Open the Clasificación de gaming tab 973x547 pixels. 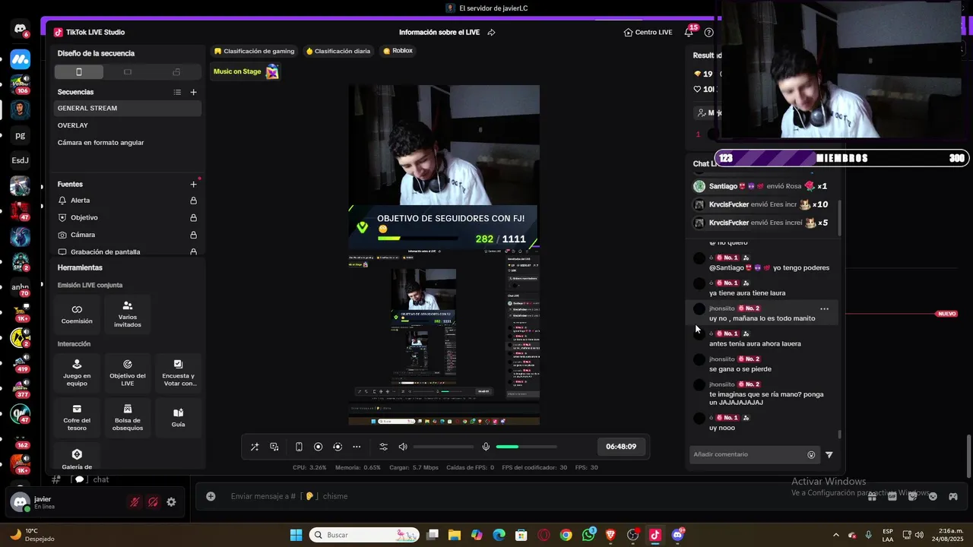pyautogui.click(x=254, y=51)
